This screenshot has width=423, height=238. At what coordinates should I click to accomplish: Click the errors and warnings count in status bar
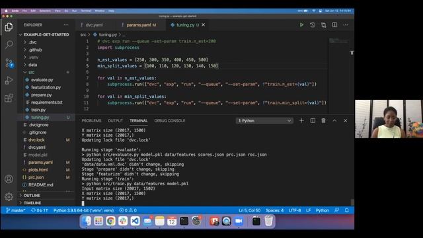(128, 210)
